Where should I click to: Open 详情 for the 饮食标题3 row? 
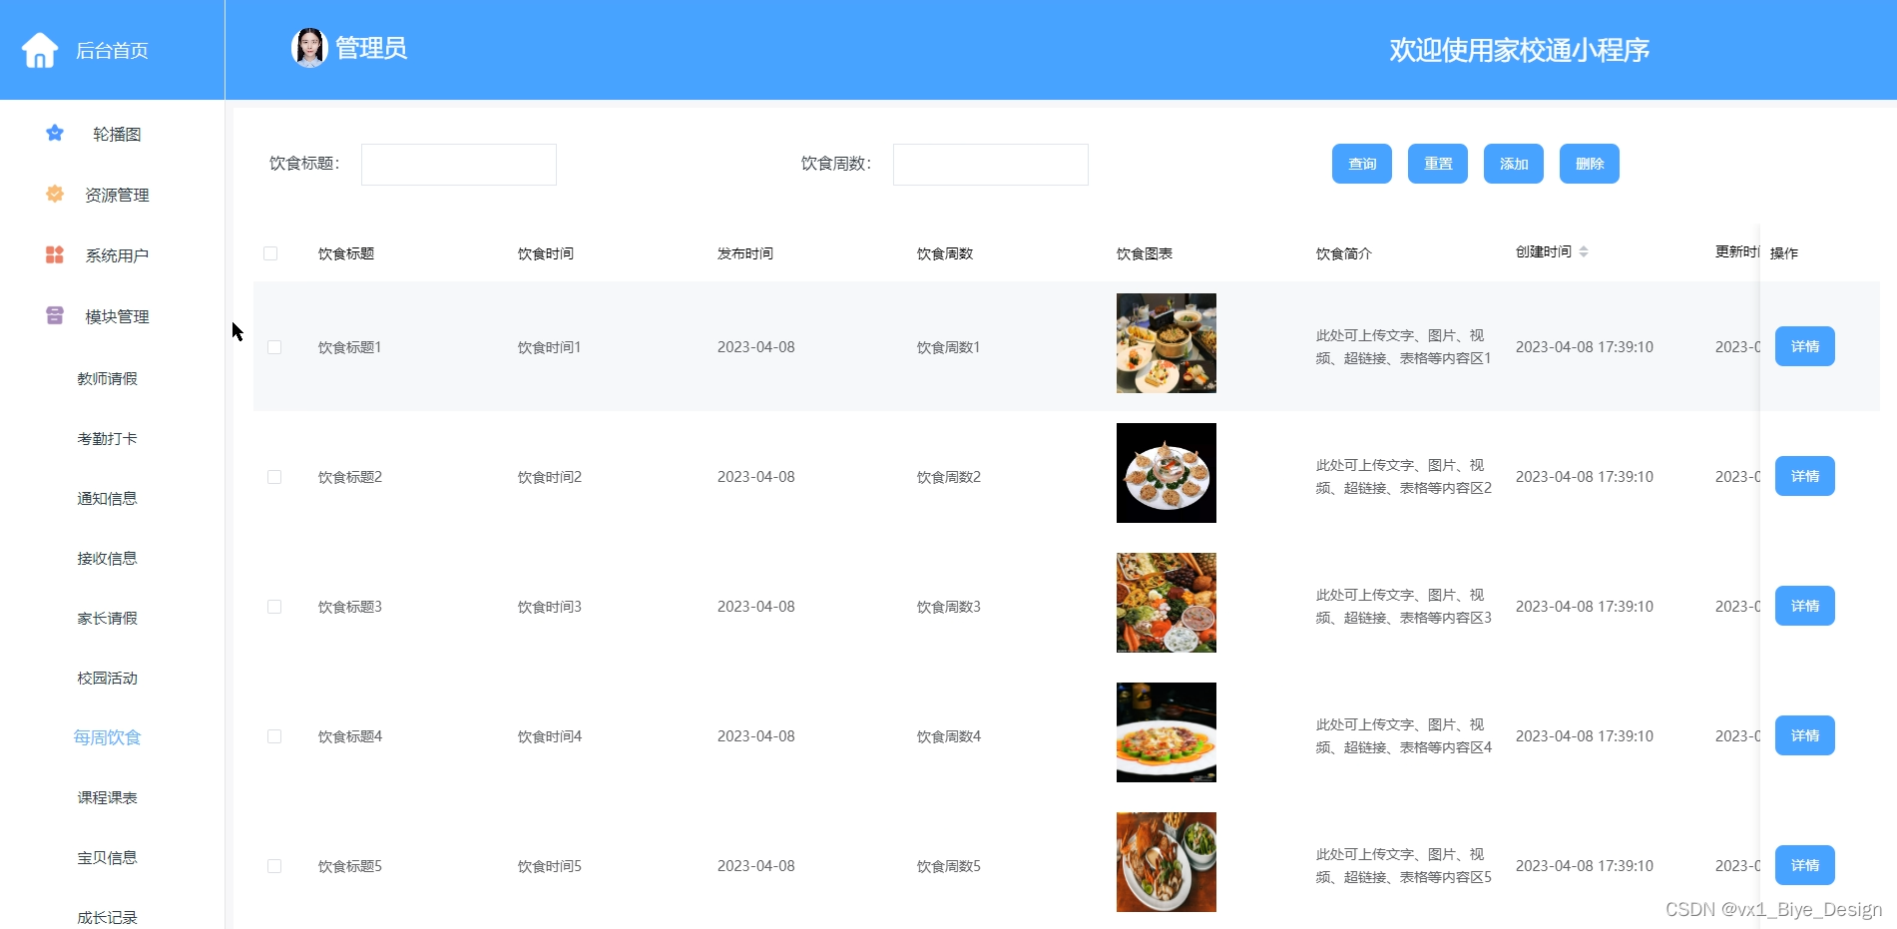pyautogui.click(x=1805, y=606)
